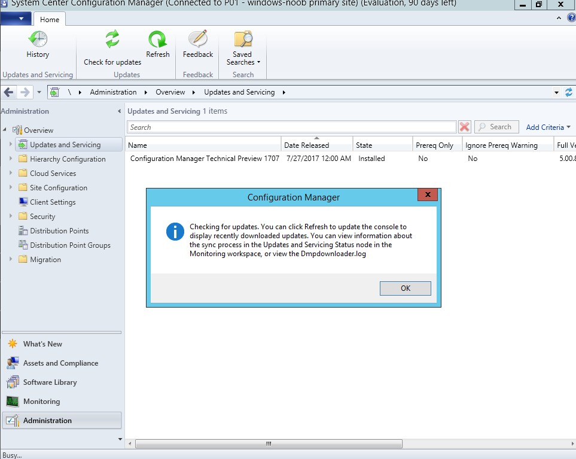The image size is (576, 459).
Task: Sort by Ignore Prereq Warning column header
Action: click(x=508, y=145)
